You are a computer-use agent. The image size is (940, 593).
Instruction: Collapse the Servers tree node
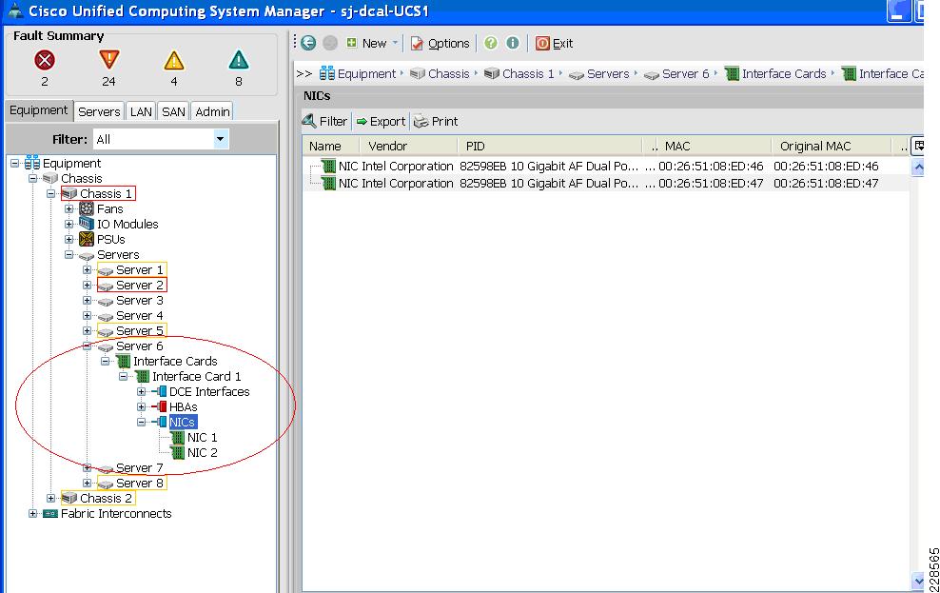point(69,254)
